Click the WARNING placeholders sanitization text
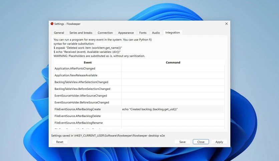279x161 pixels. (x=99, y=56)
